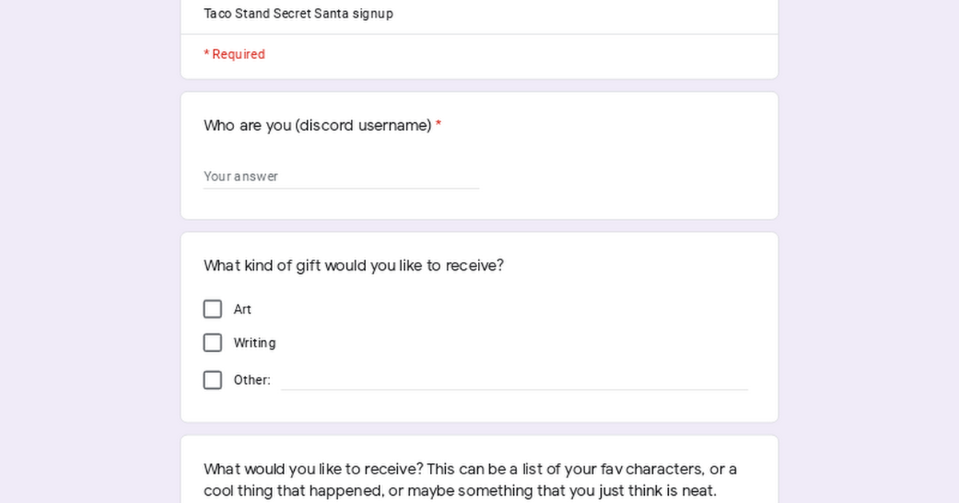Click the "Taco Stand Secret Santa signup" description

click(298, 14)
